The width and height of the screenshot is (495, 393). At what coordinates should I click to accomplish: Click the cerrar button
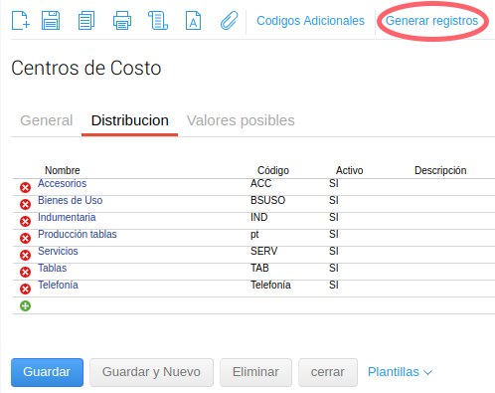pyautogui.click(x=328, y=372)
